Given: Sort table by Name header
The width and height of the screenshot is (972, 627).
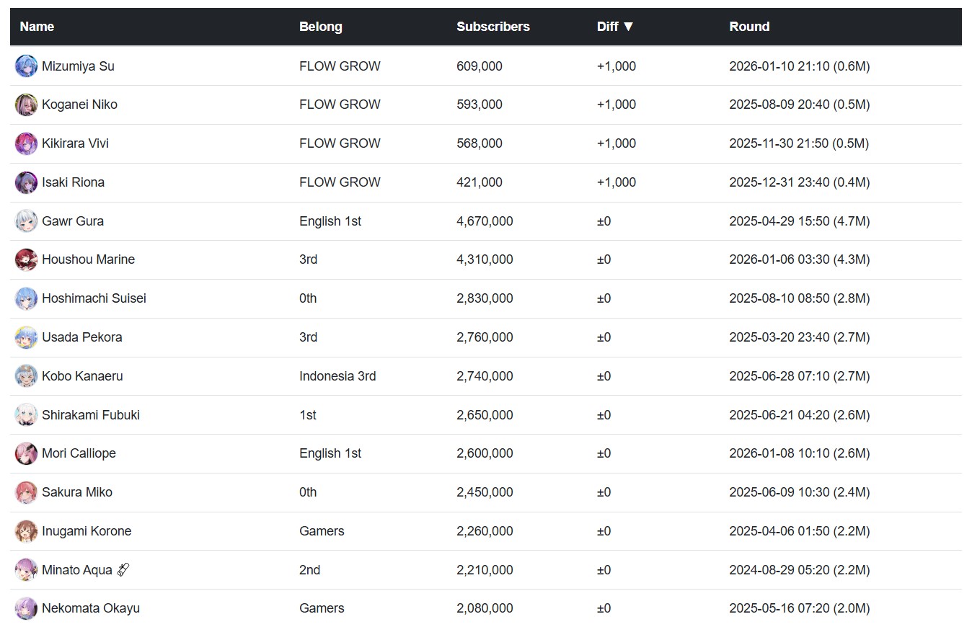Looking at the screenshot, I should 37,27.
